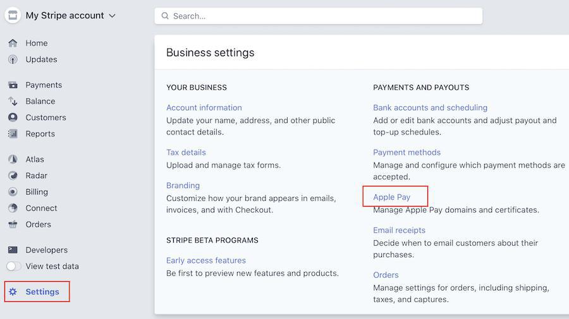Click the Home house icon in sidebar
569x319 pixels.
[x=13, y=43]
